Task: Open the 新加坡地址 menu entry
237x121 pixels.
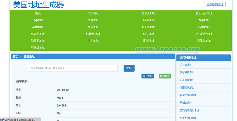Action: [x=148, y=27]
